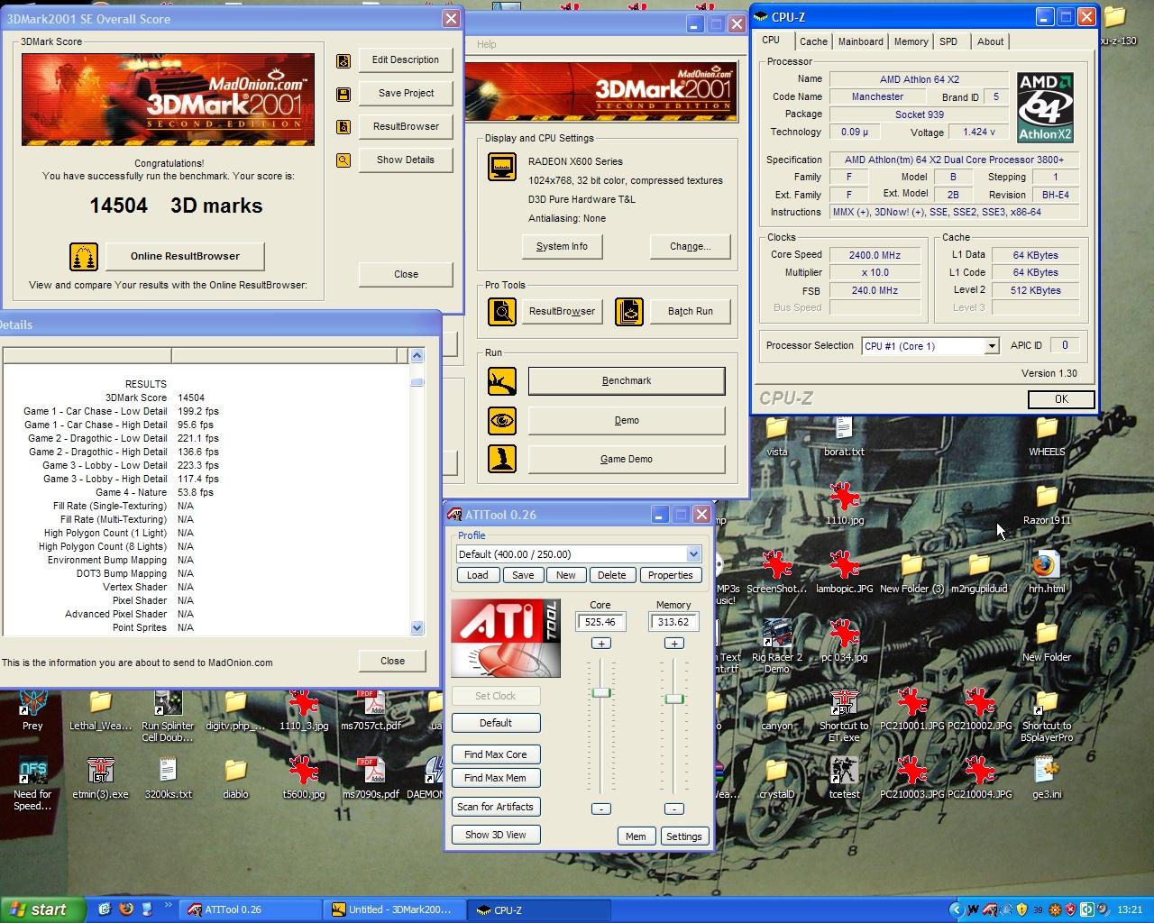Viewport: 1154px width, 923px height.
Task: Switch to Untitled - 3DMark2001 taskbar button
Action: (394, 910)
